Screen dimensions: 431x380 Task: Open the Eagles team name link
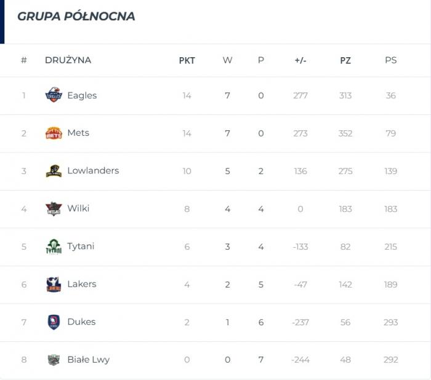82,95
